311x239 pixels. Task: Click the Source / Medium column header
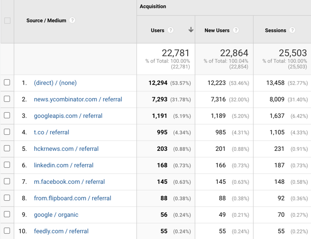pyautogui.click(x=46, y=20)
